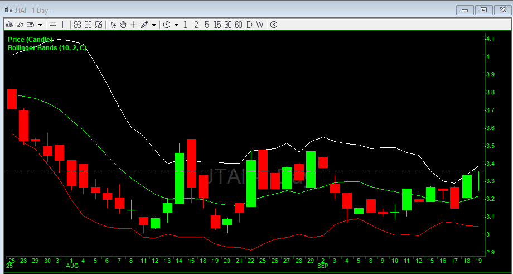Image resolution: width=513 pixels, height=274 pixels.
Task: Click the candlestick chart type icon
Action: (9, 25)
